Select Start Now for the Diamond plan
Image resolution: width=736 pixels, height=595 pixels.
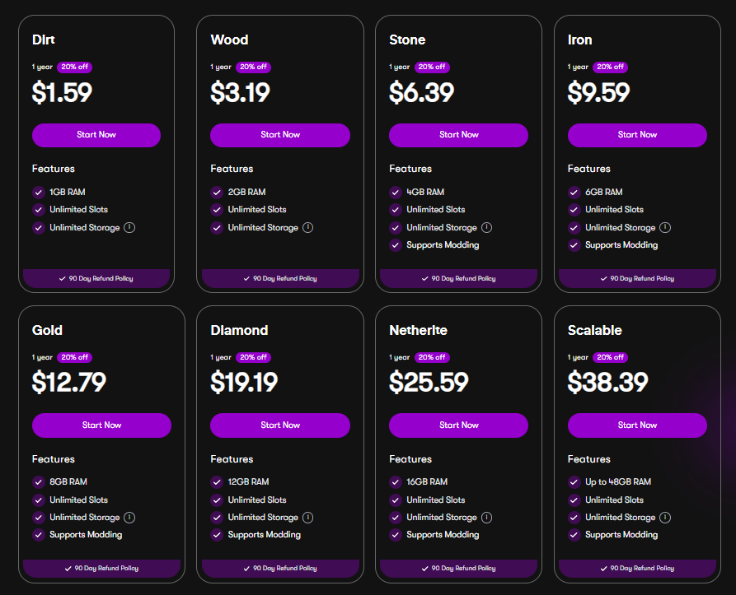[280, 425]
